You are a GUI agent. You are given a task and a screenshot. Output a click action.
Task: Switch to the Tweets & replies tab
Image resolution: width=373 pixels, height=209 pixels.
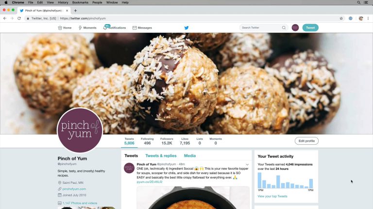[161, 156]
